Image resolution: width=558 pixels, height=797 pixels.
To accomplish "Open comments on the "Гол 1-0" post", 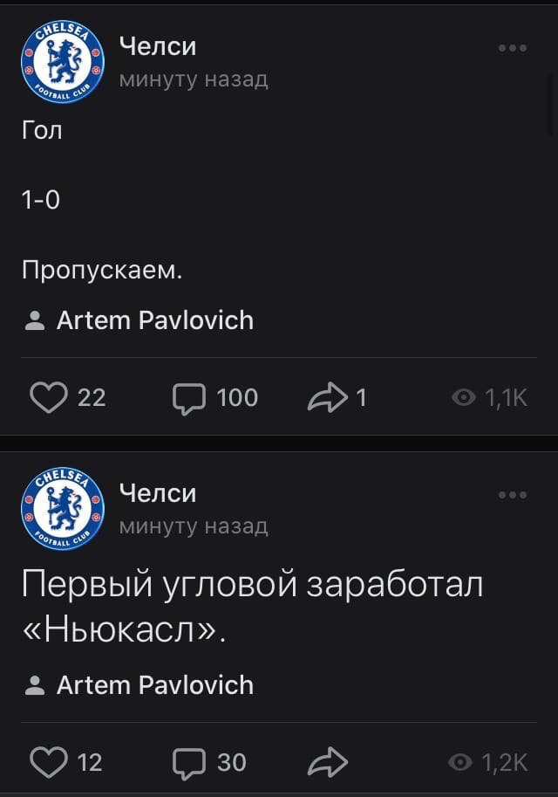I will (187, 397).
